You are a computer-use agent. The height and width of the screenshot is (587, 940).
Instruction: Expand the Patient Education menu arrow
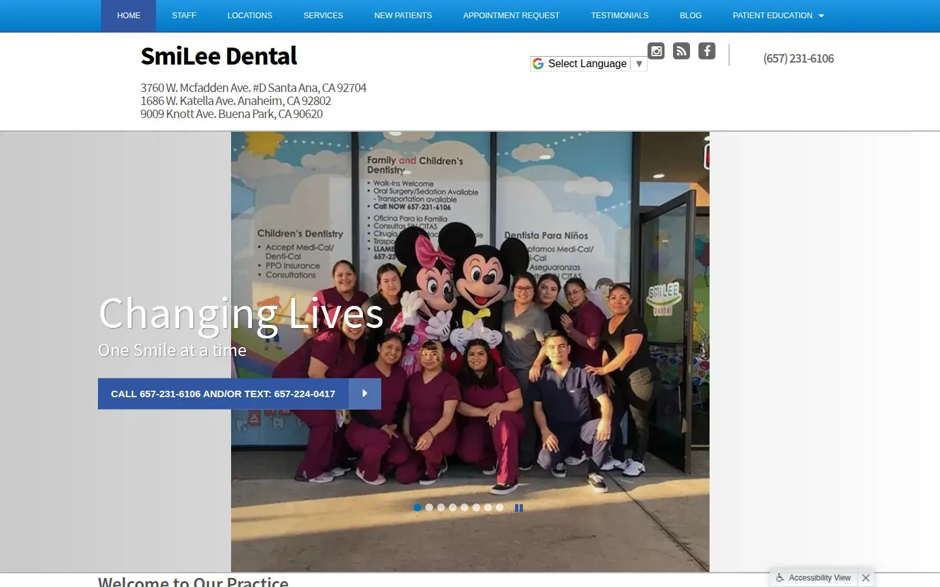coord(821,16)
